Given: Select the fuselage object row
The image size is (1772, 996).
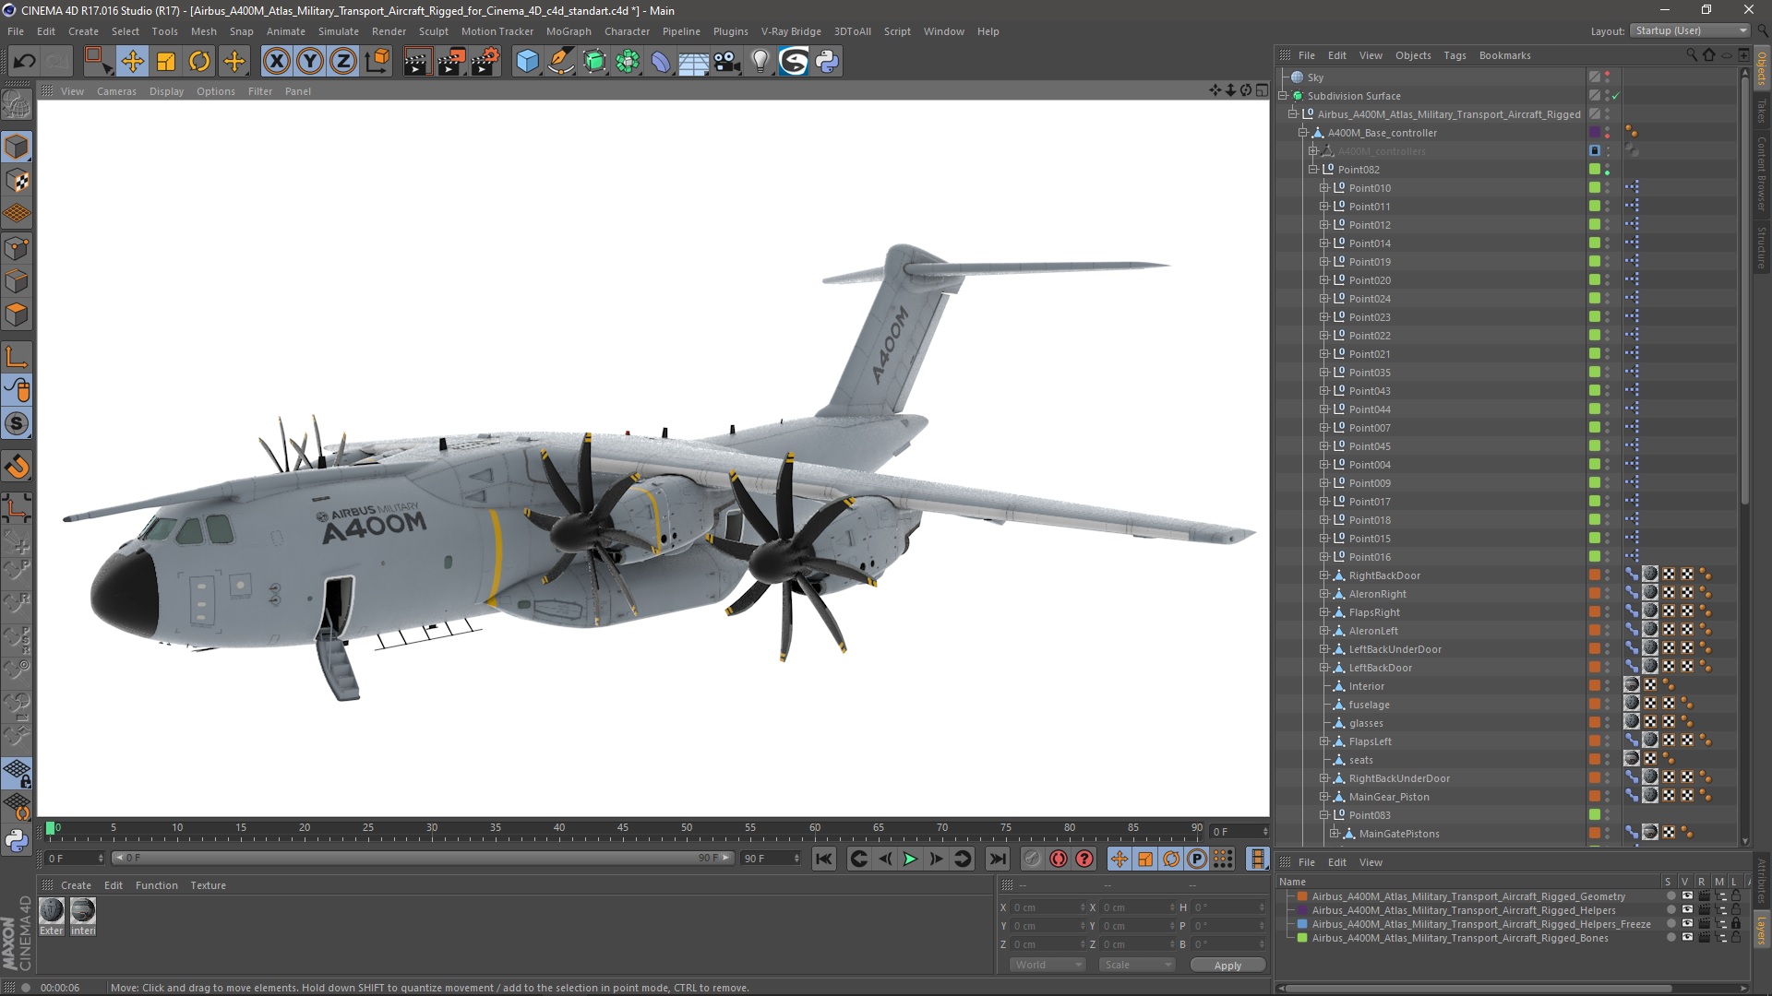Looking at the screenshot, I should coord(1369,705).
